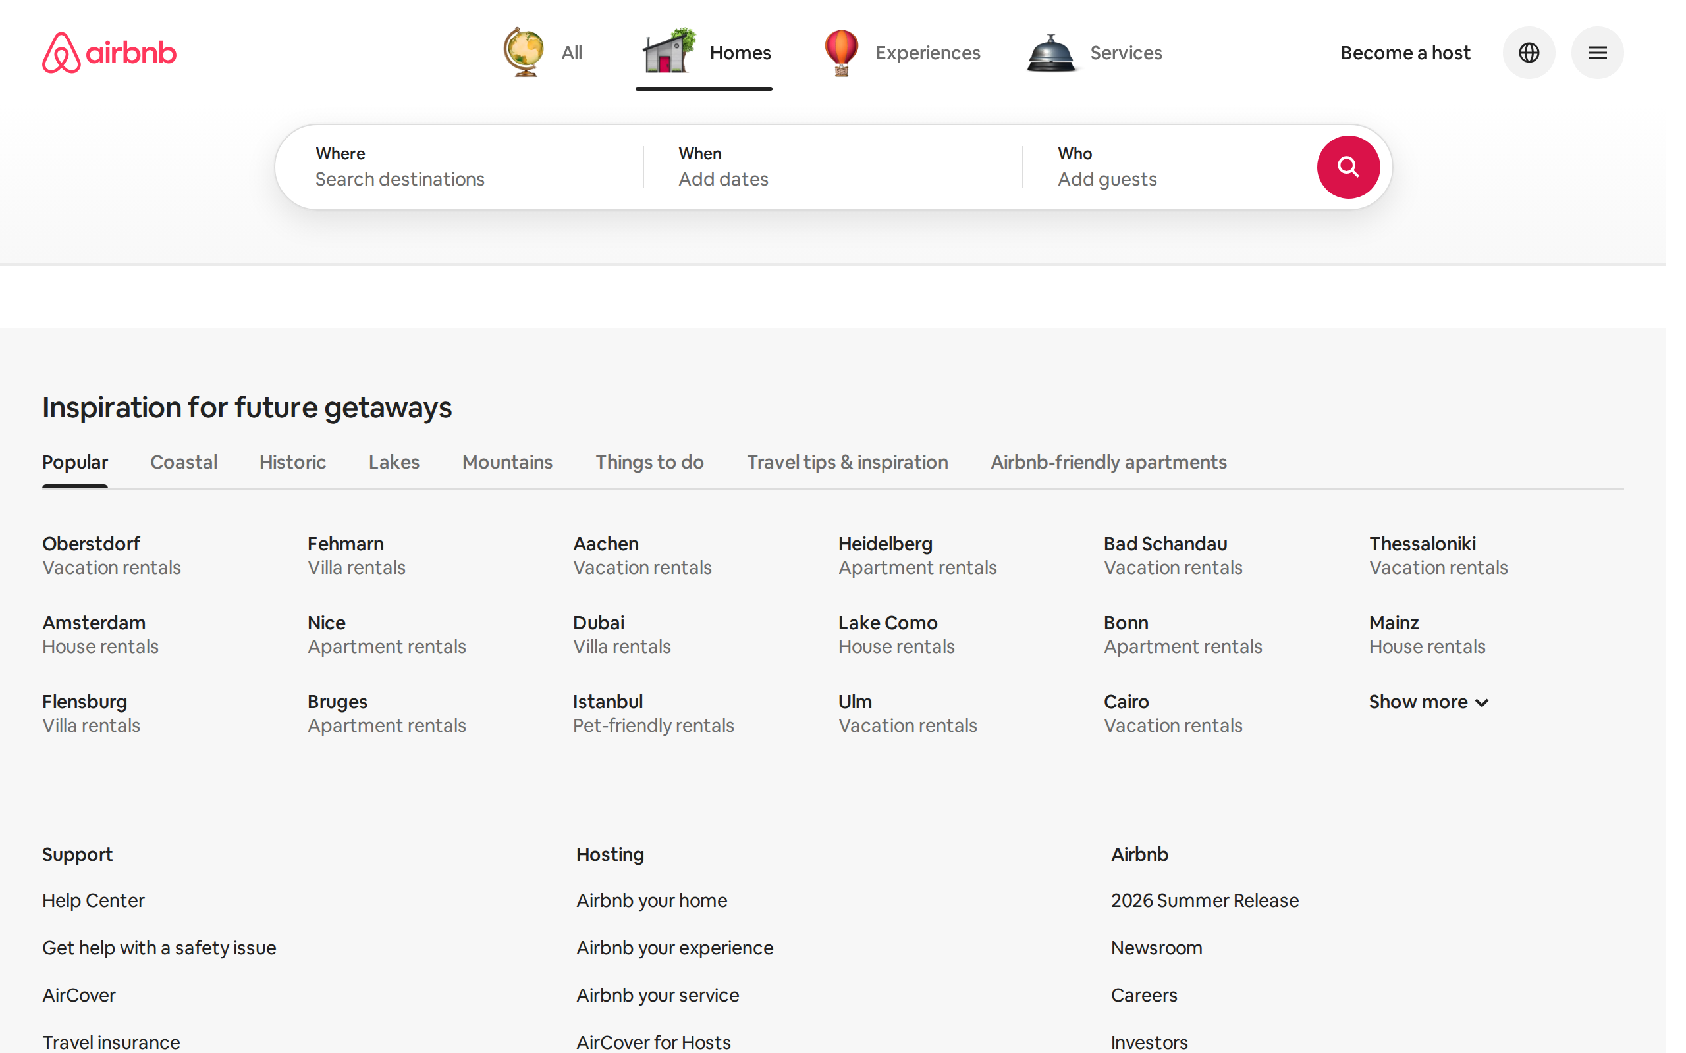
Task: Open Istanbul pet-friendly rentals
Action: pyautogui.click(x=653, y=713)
